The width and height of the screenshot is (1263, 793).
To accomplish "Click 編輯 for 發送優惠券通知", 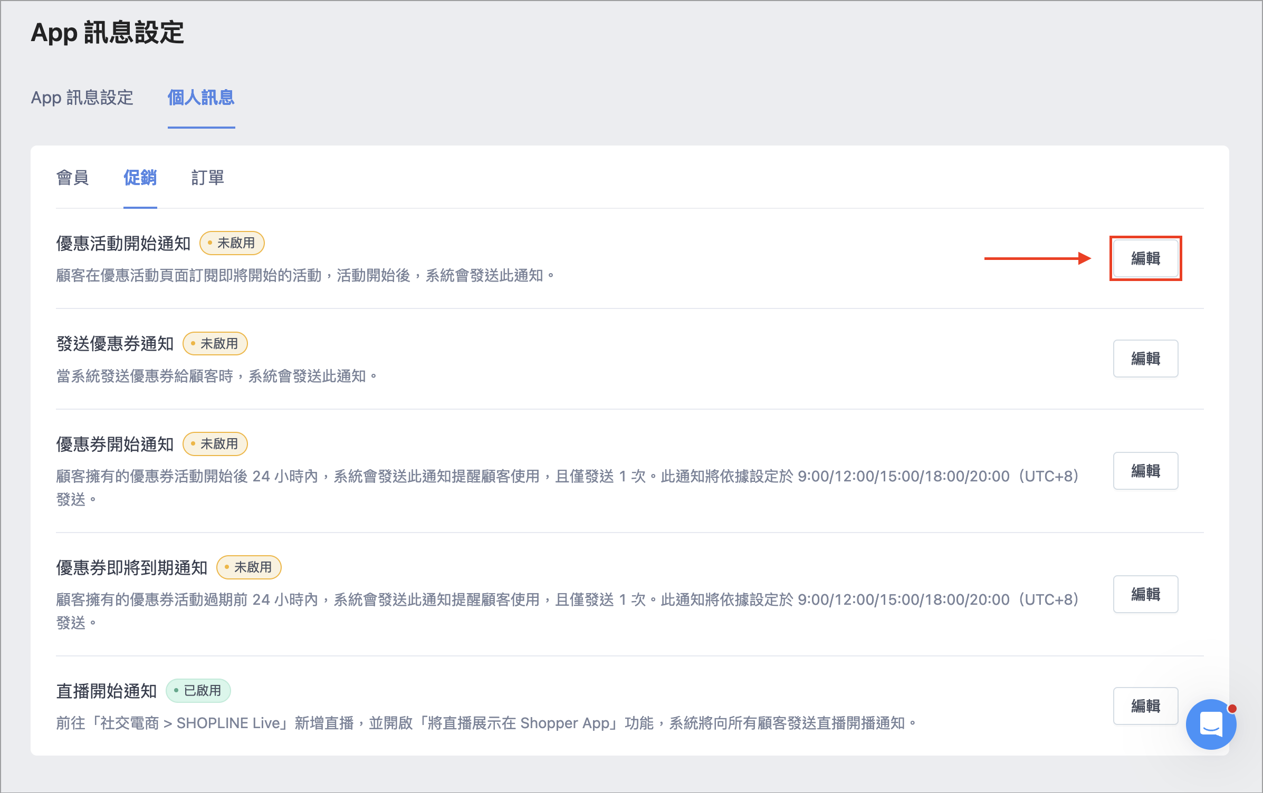I will [x=1145, y=359].
